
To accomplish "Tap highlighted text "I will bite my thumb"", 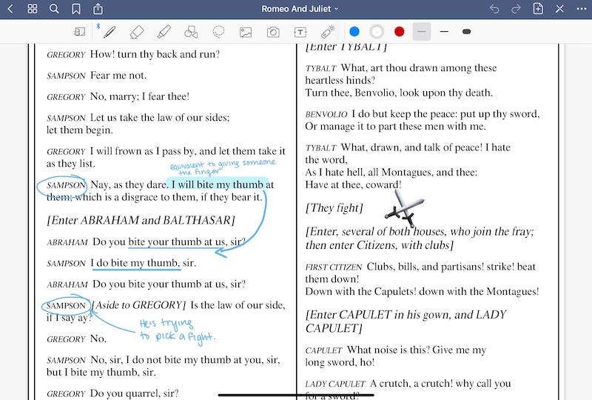I will coord(217,184).
